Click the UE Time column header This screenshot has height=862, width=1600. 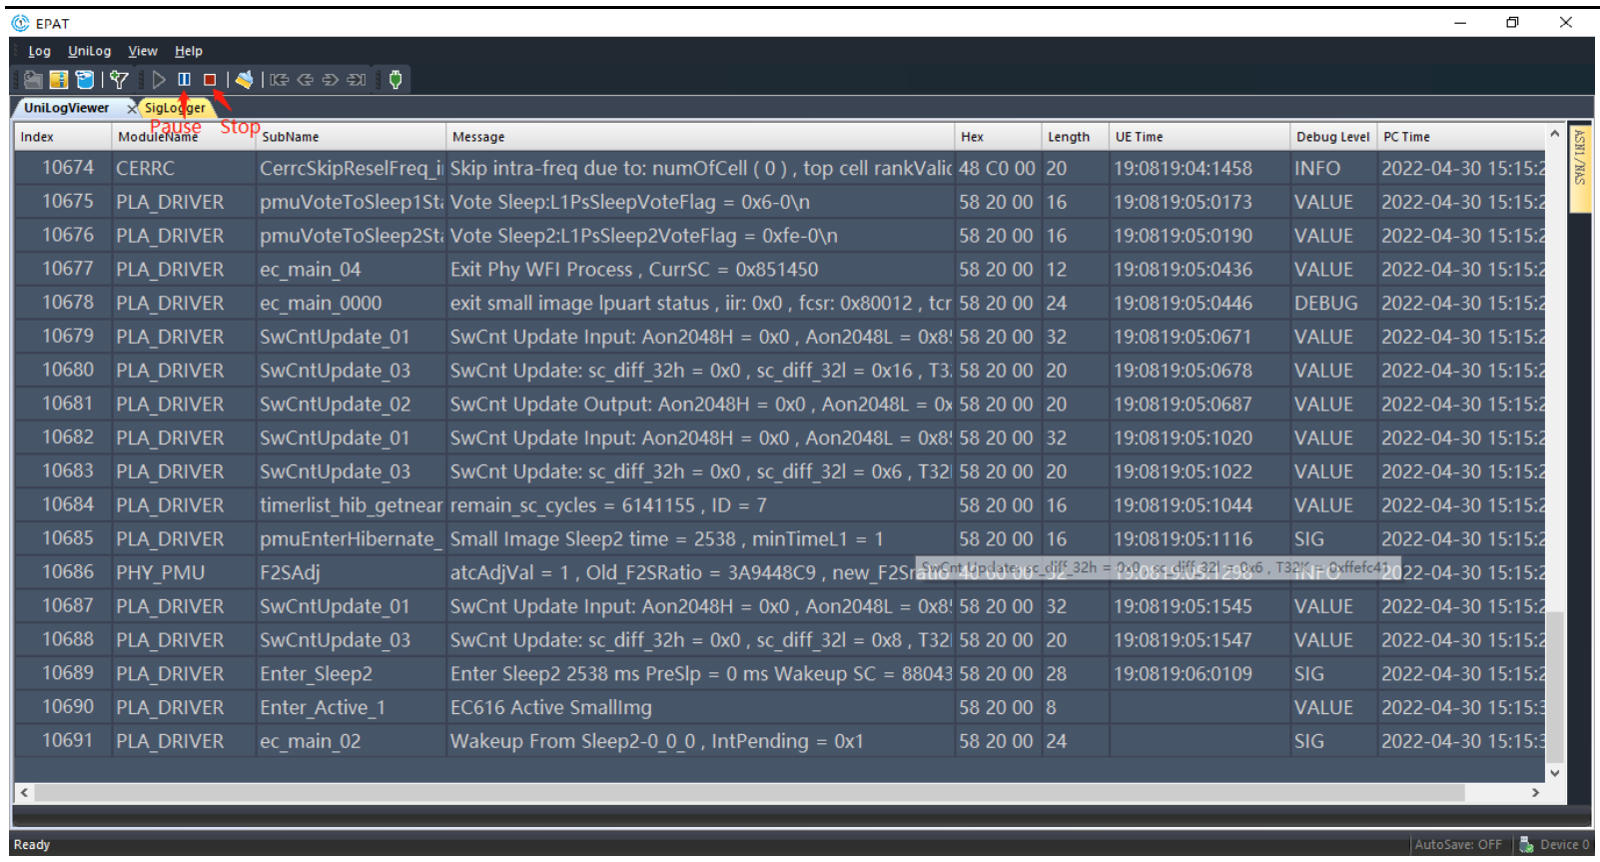tap(1139, 137)
